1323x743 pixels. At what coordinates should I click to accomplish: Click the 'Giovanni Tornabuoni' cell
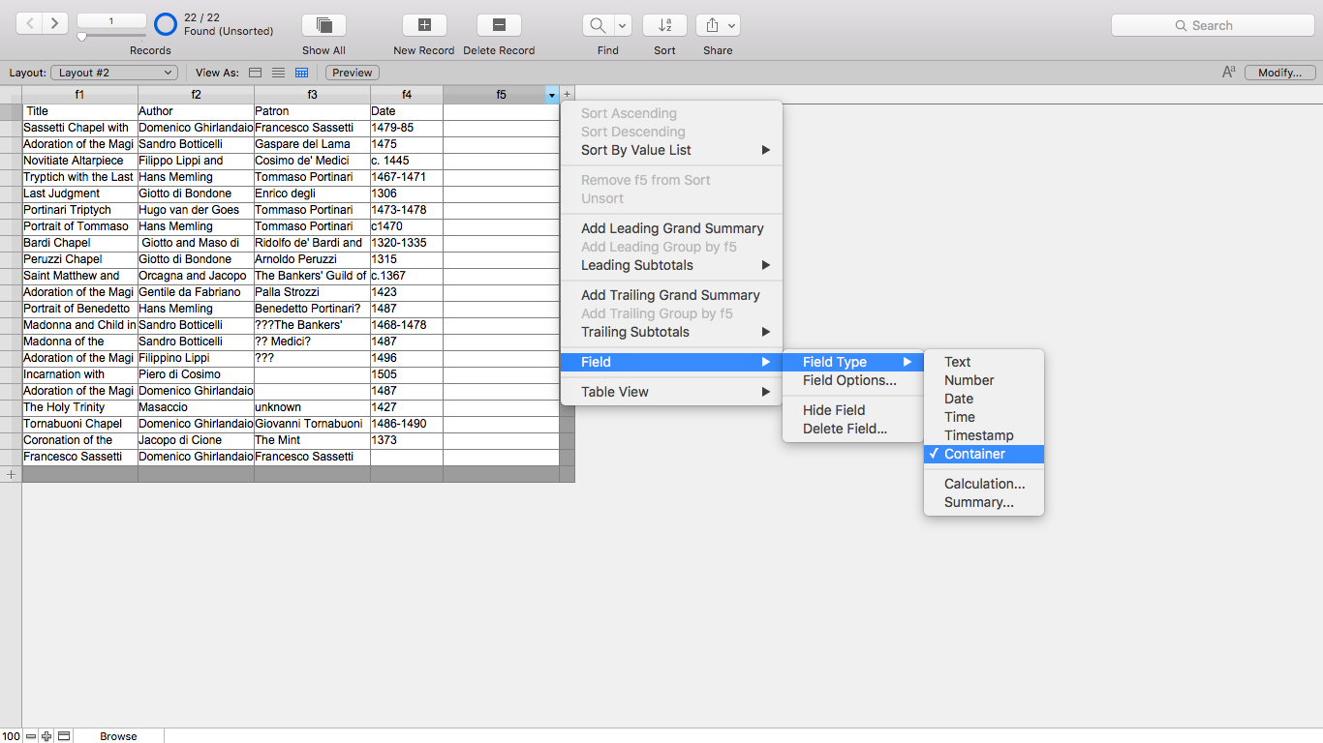click(x=312, y=424)
